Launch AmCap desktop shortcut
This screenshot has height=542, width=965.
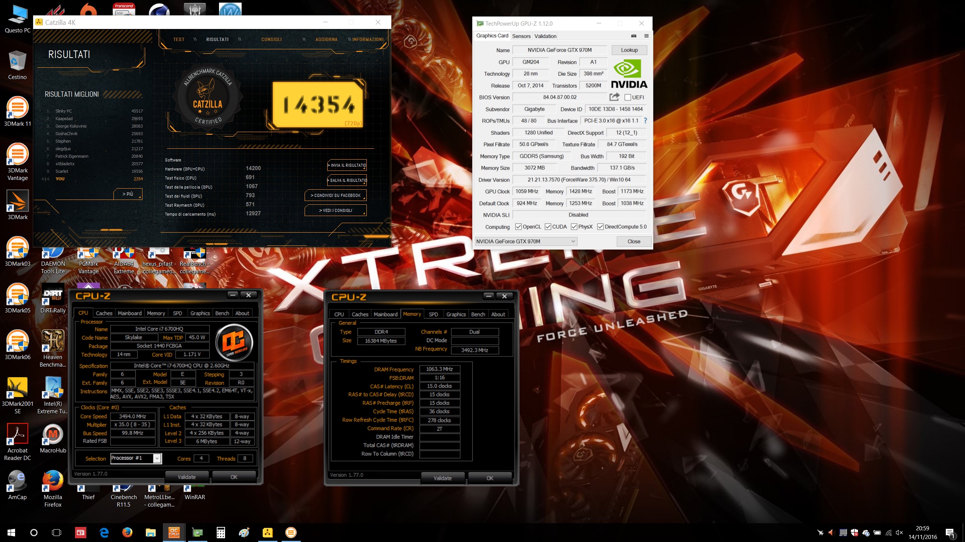point(17,486)
